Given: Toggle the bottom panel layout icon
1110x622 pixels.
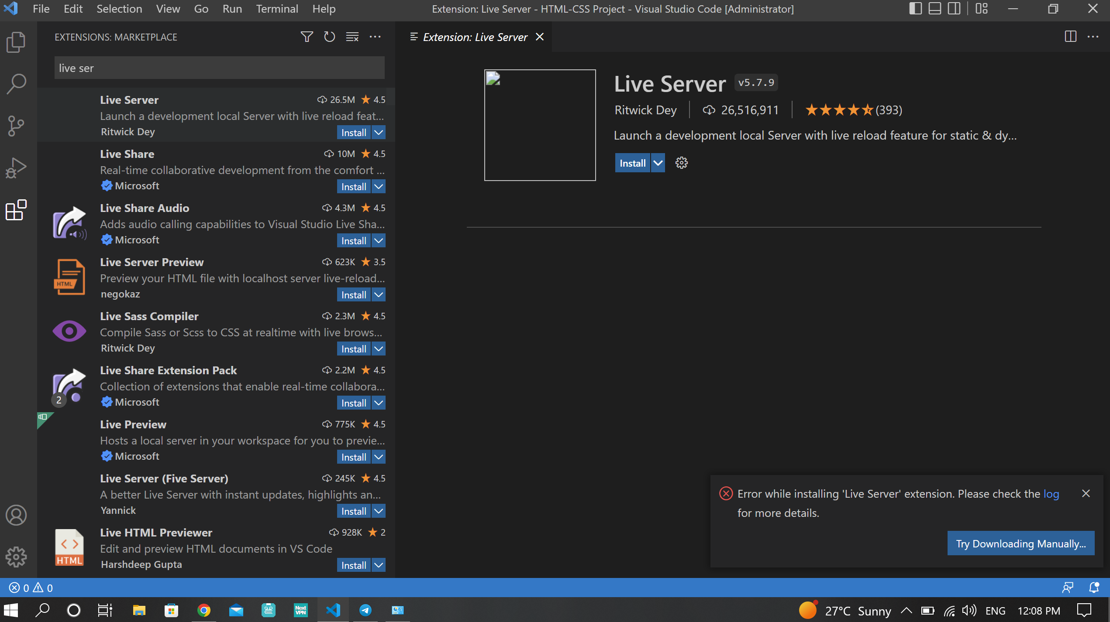Looking at the screenshot, I should coord(934,9).
